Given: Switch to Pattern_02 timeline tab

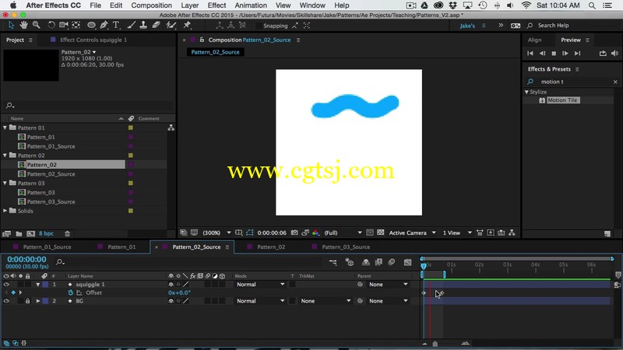Looking at the screenshot, I should point(271,247).
